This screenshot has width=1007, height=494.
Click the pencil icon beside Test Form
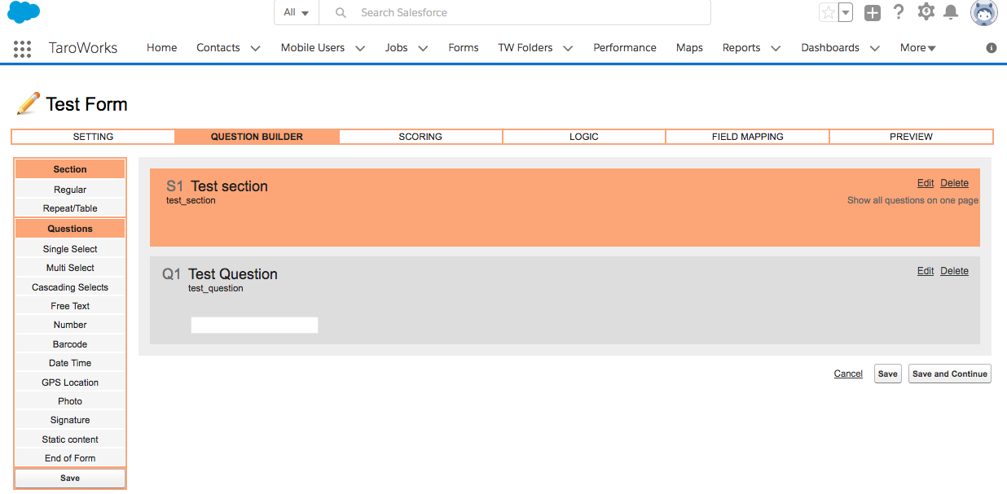28,103
